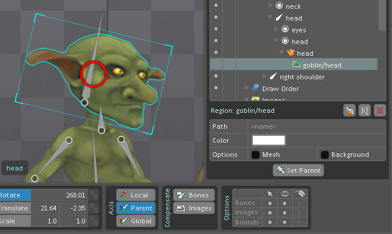Click the goblin/head region attachment icon
The image size is (392, 234).
point(296,65)
